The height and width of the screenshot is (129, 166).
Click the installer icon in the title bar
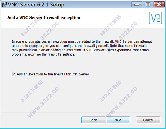(4, 5)
